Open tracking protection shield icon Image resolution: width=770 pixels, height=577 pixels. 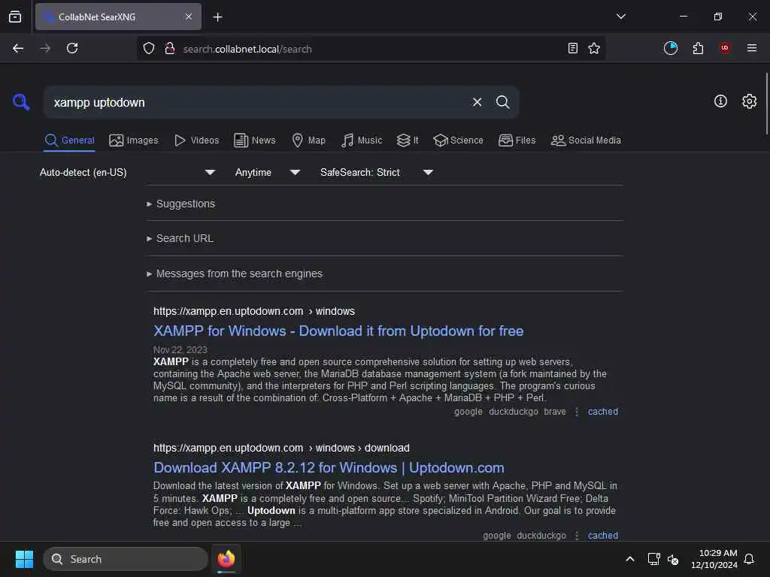[149, 49]
